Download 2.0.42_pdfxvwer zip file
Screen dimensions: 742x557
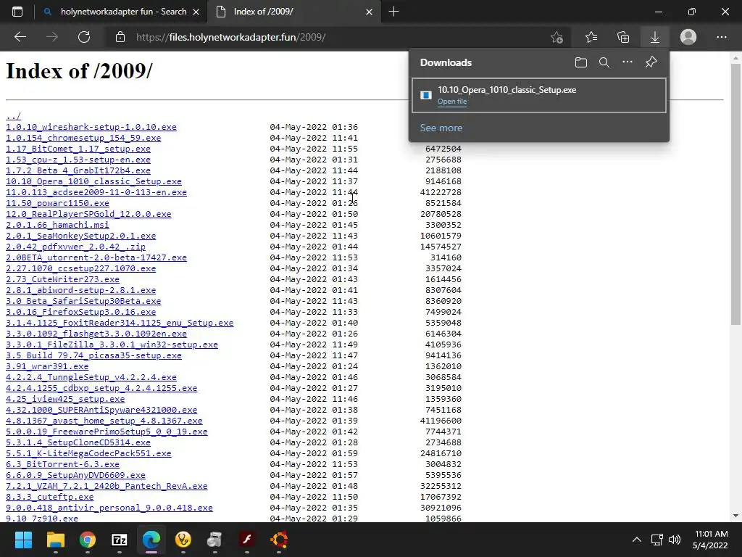pyautogui.click(x=75, y=247)
